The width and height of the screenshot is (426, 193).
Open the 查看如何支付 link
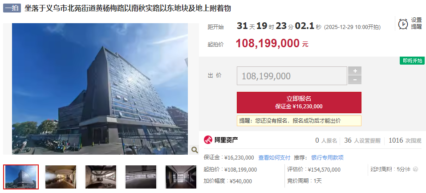click(x=274, y=158)
